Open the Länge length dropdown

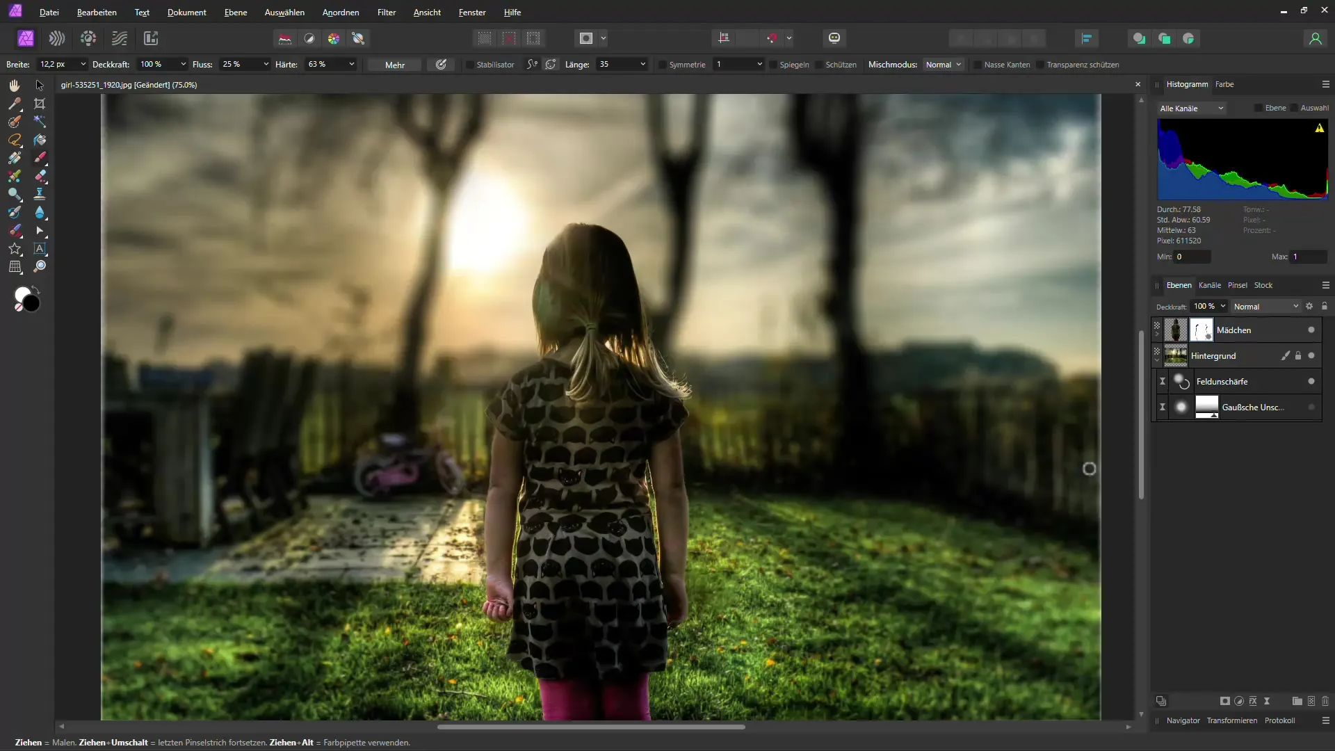coord(643,64)
